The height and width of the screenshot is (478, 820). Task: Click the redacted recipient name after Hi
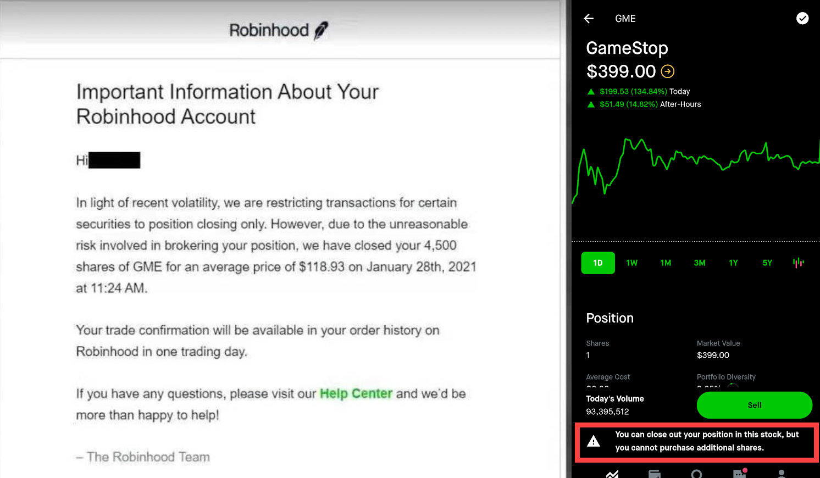tap(114, 160)
